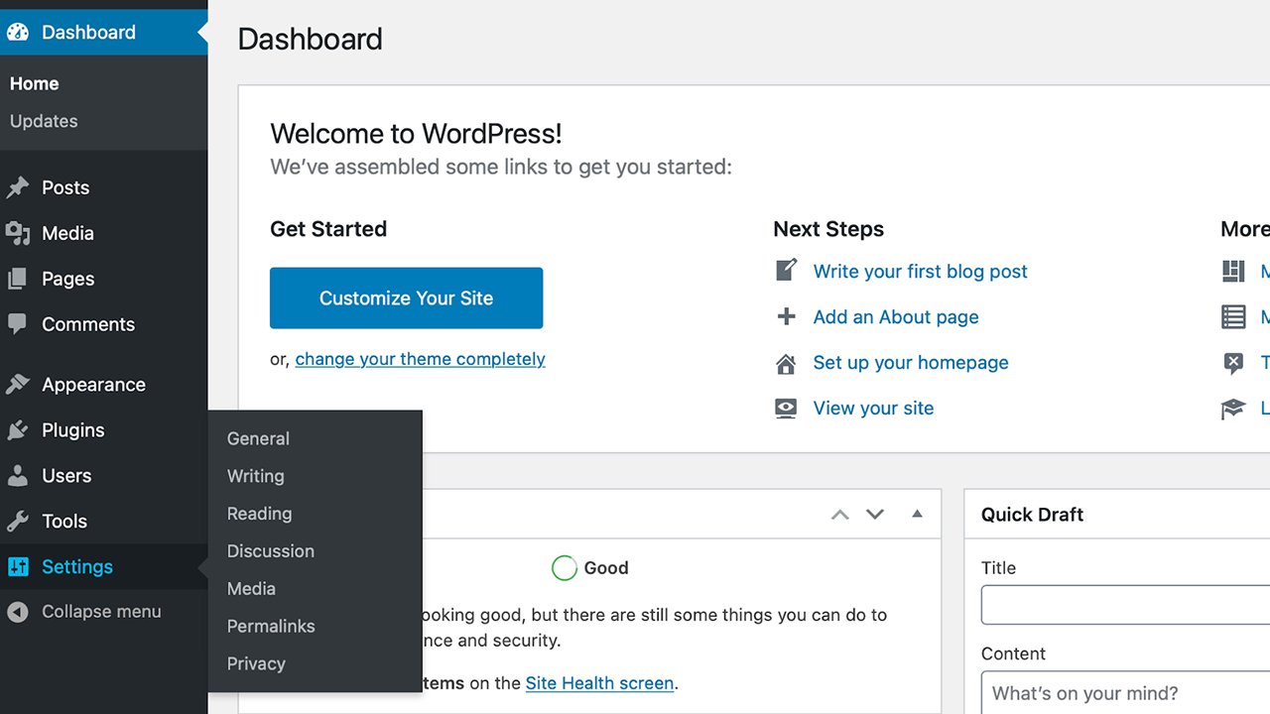1270x714 pixels.
Task: Move Site Health widget down
Action: [x=875, y=515]
